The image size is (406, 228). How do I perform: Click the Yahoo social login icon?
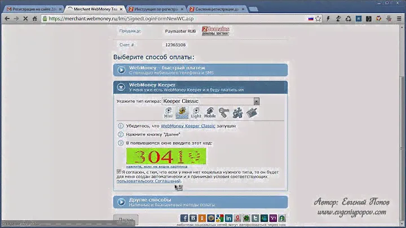point(273,218)
